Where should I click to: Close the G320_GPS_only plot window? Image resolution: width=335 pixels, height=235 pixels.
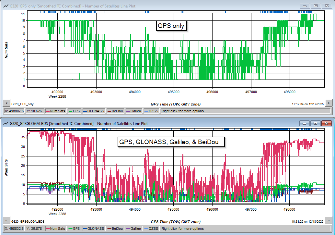tap(327, 6)
